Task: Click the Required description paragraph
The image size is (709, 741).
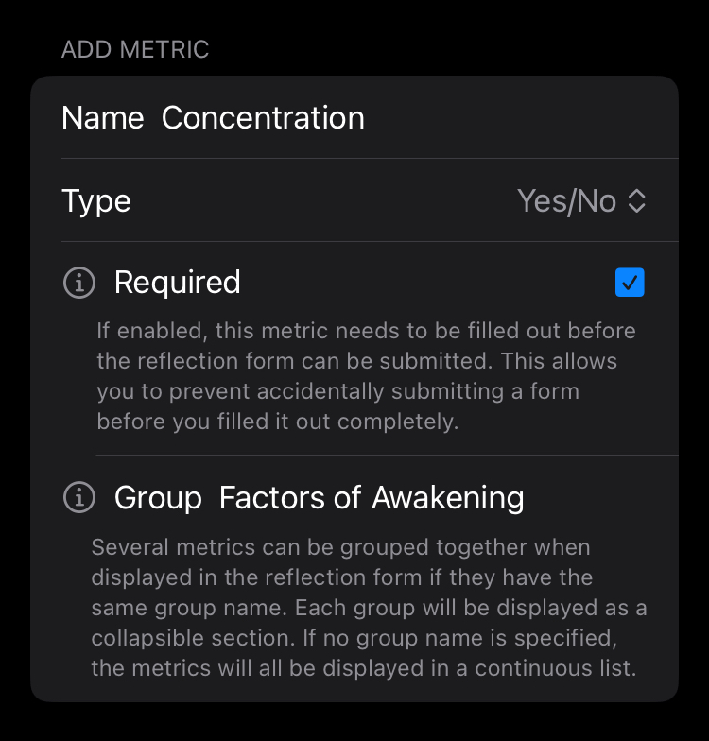Action: tap(367, 376)
